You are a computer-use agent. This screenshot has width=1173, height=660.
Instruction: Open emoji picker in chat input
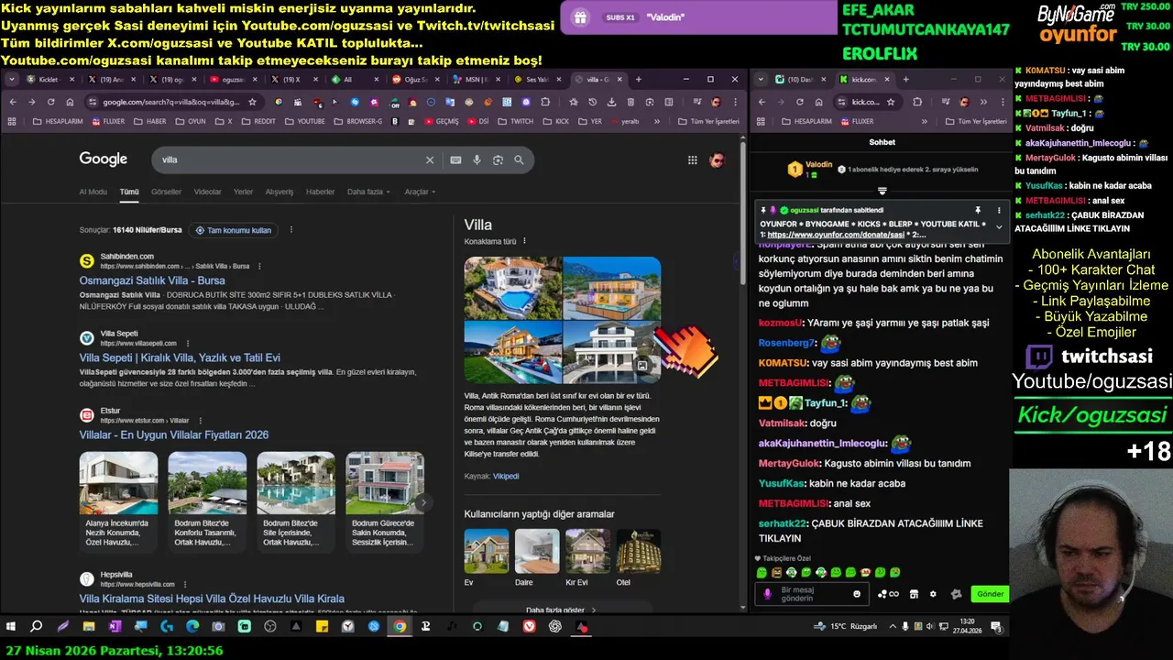click(x=857, y=594)
